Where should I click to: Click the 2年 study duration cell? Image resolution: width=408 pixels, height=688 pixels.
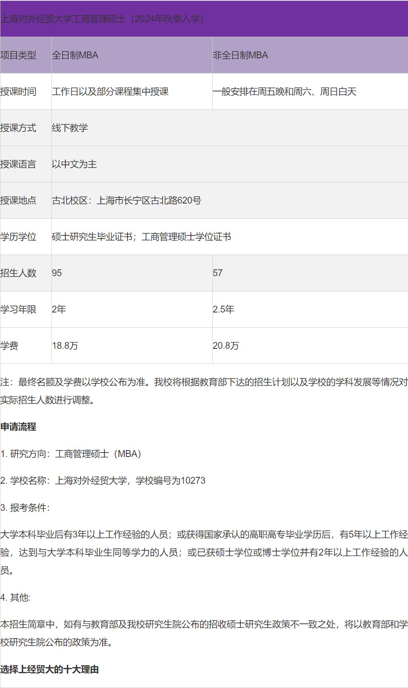[x=132, y=309]
